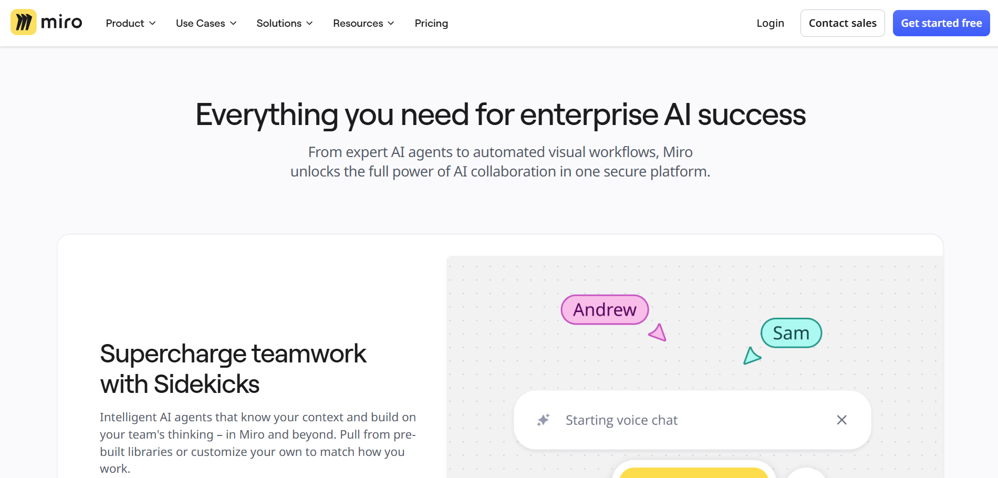Image resolution: width=998 pixels, height=478 pixels.
Task: Go to the Pricing page
Action: tap(431, 23)
